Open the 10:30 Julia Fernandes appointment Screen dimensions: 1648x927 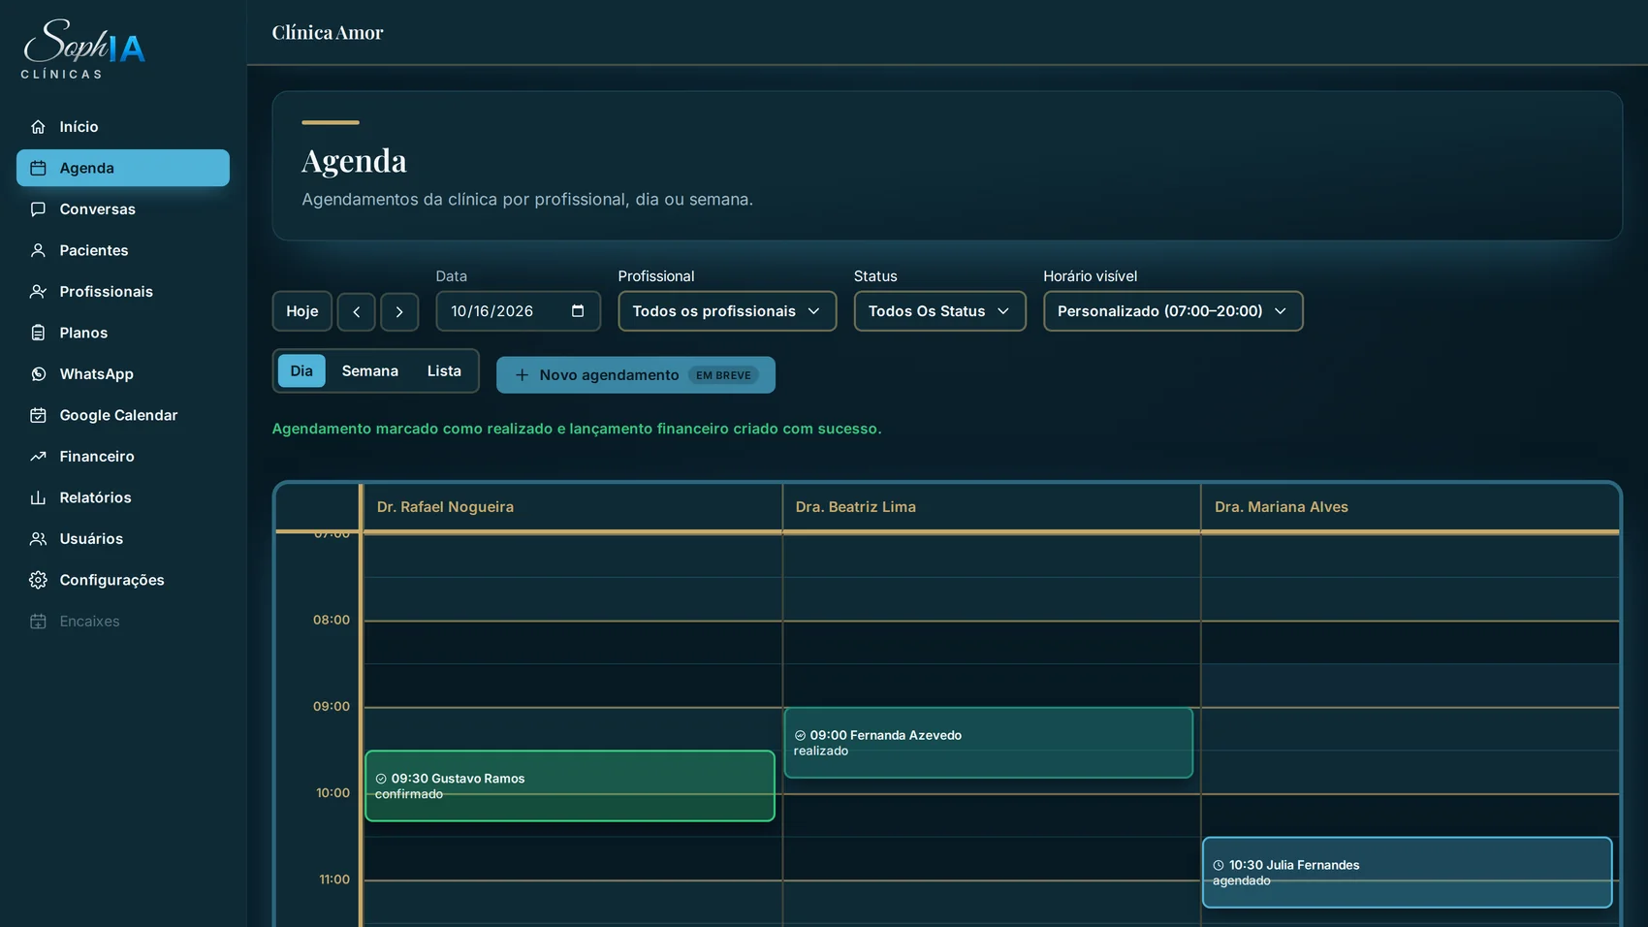click(x=1407, y=873)
